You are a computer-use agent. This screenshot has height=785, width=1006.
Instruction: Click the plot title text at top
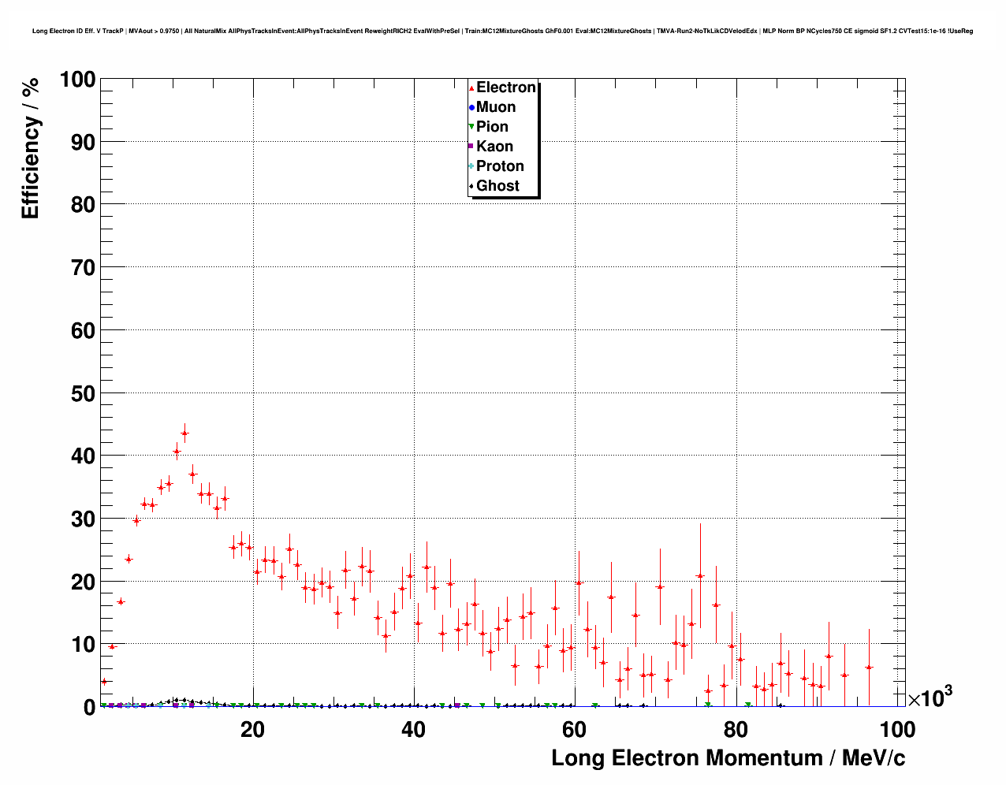[x=502, y=32]
